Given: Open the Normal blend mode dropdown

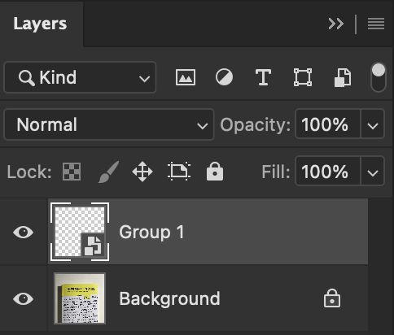Looking at the screenshot, I should pos(109,124).
